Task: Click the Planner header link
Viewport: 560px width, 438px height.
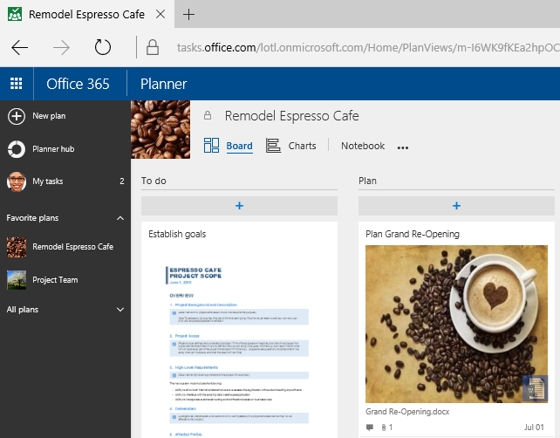Action: coord(164,84)
